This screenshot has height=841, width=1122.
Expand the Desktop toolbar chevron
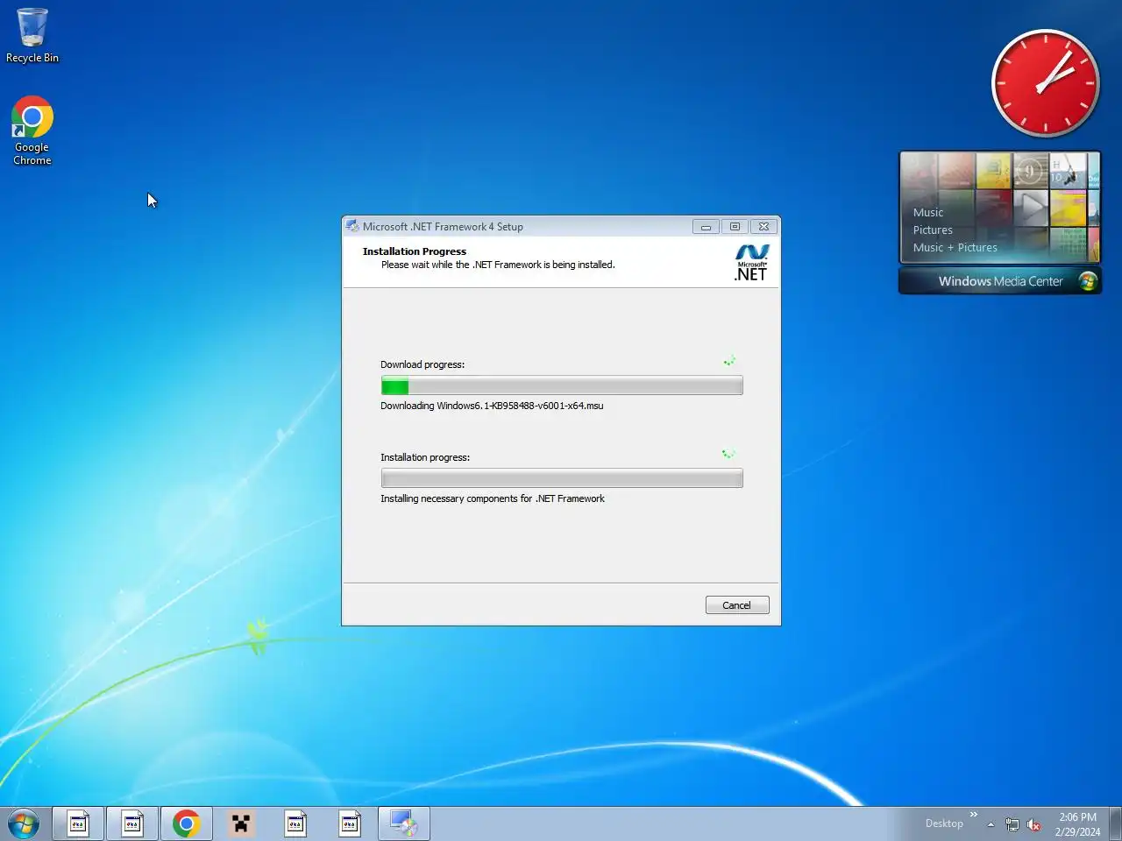tap(973, 815)
